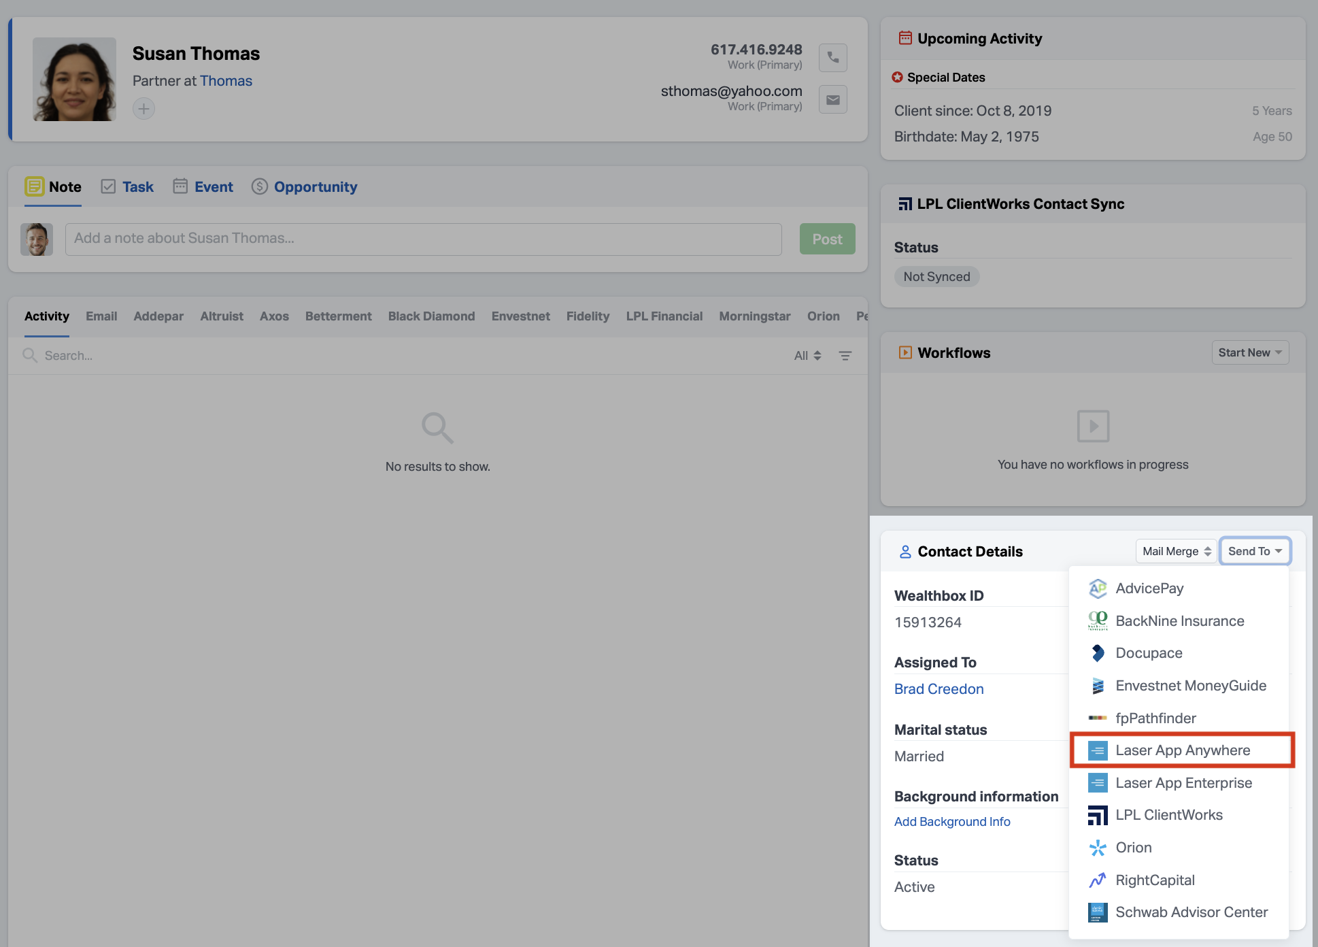Open the Mail Merge dropdown
The image size is (1318, 947).
[1176, 552]
